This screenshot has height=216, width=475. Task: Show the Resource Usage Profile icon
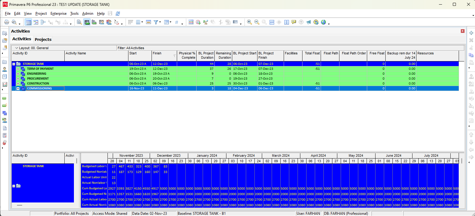tap(109, 22)
